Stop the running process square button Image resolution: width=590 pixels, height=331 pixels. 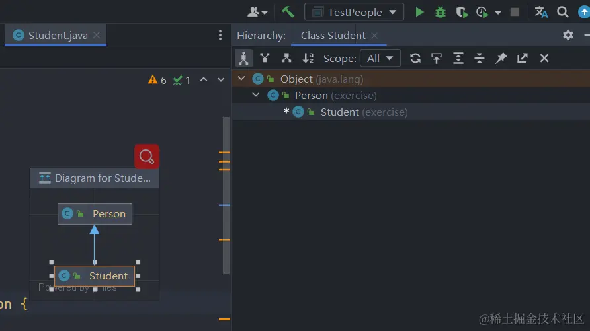[x=515, y=12]
